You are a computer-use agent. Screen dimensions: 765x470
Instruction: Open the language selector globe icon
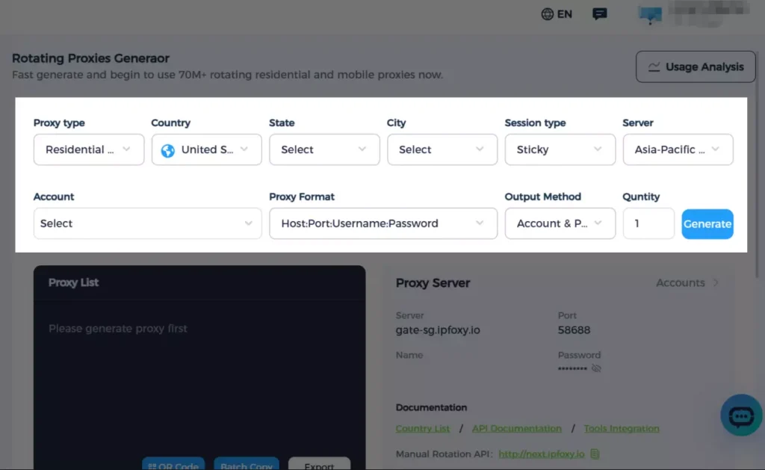coord(548,14)
